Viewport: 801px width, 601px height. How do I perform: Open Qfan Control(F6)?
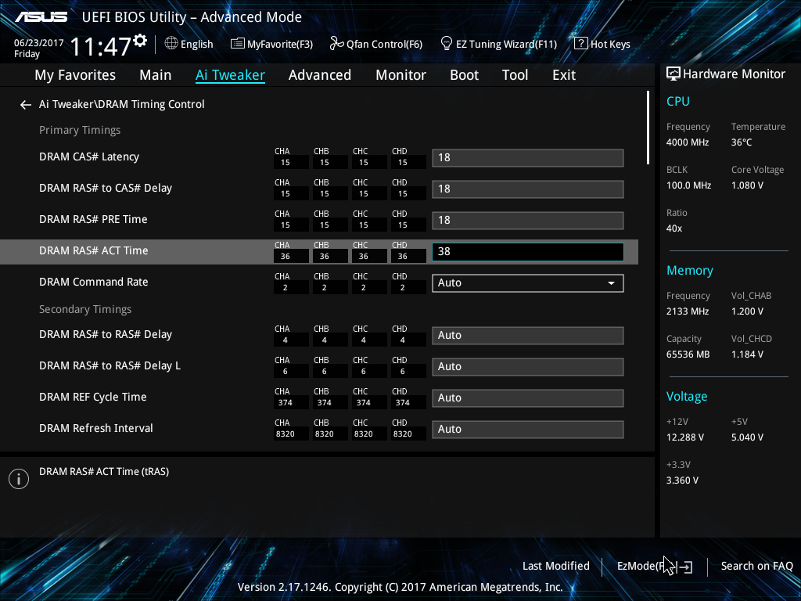click(x=376, y=44)
